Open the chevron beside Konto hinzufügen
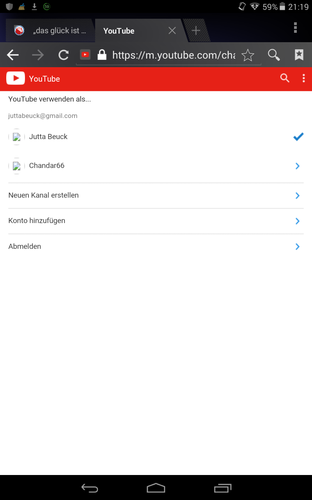The image size is (312, 500). (x=297, y=221)
